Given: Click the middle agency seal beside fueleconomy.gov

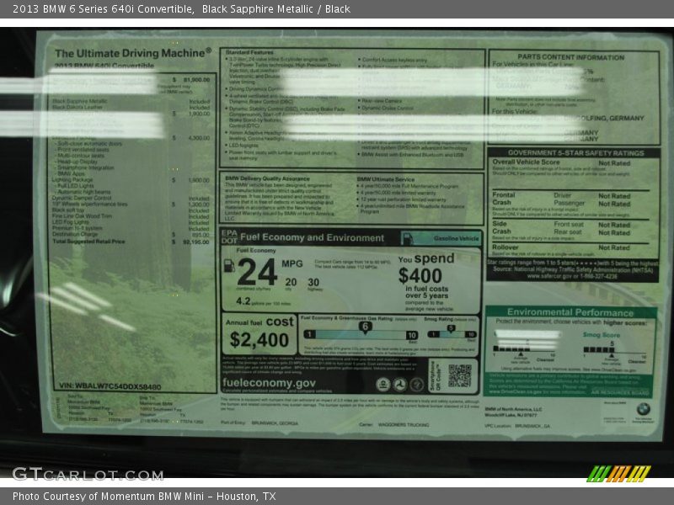Looking at the screenshot, I should point(399,385).
